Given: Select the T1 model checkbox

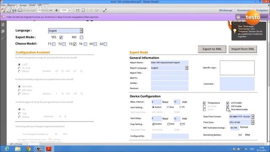Looking at the screenshot, I should (x=54, y=44).
